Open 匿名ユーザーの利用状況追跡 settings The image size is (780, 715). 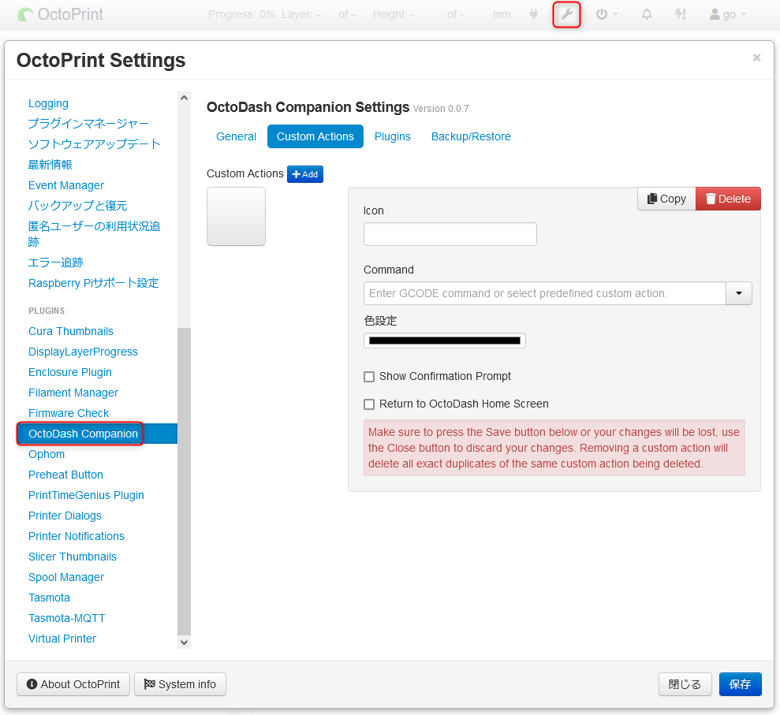(95, 233)
